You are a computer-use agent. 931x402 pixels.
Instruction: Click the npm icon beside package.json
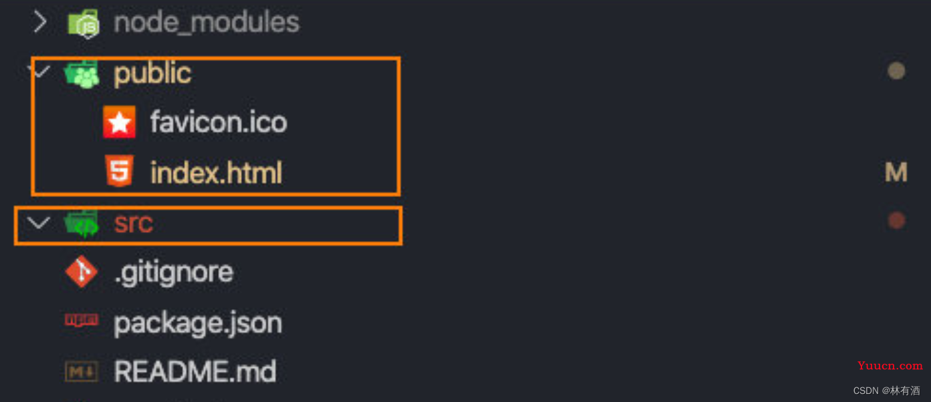[82, 321]
